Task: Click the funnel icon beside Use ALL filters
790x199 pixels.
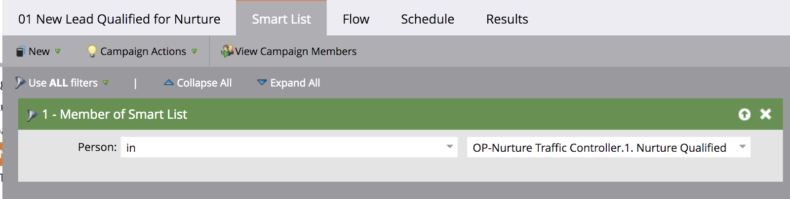Action: (x=20, y=83)
